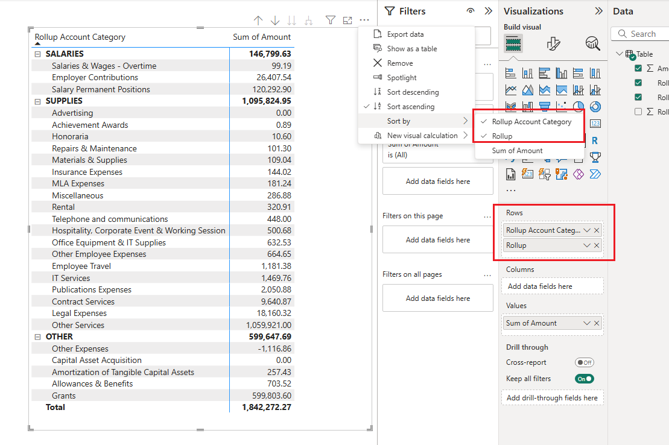
Task: Choose Remove from the context menu
Action: pos(416,63)
